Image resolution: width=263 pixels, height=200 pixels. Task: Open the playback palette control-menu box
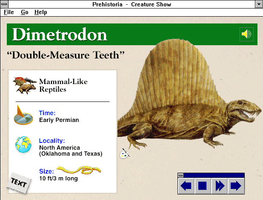(181, 175)
